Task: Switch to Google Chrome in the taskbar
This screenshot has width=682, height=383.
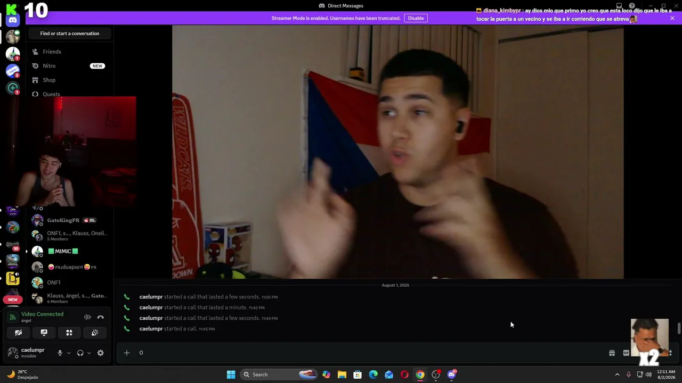Action: pos(420,374)
